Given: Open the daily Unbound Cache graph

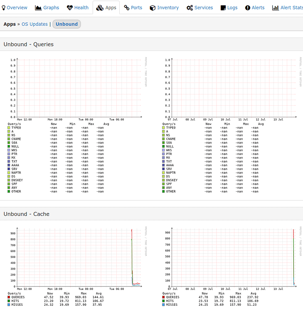Looking at the screenshot, I should click(x=78, y=266).
